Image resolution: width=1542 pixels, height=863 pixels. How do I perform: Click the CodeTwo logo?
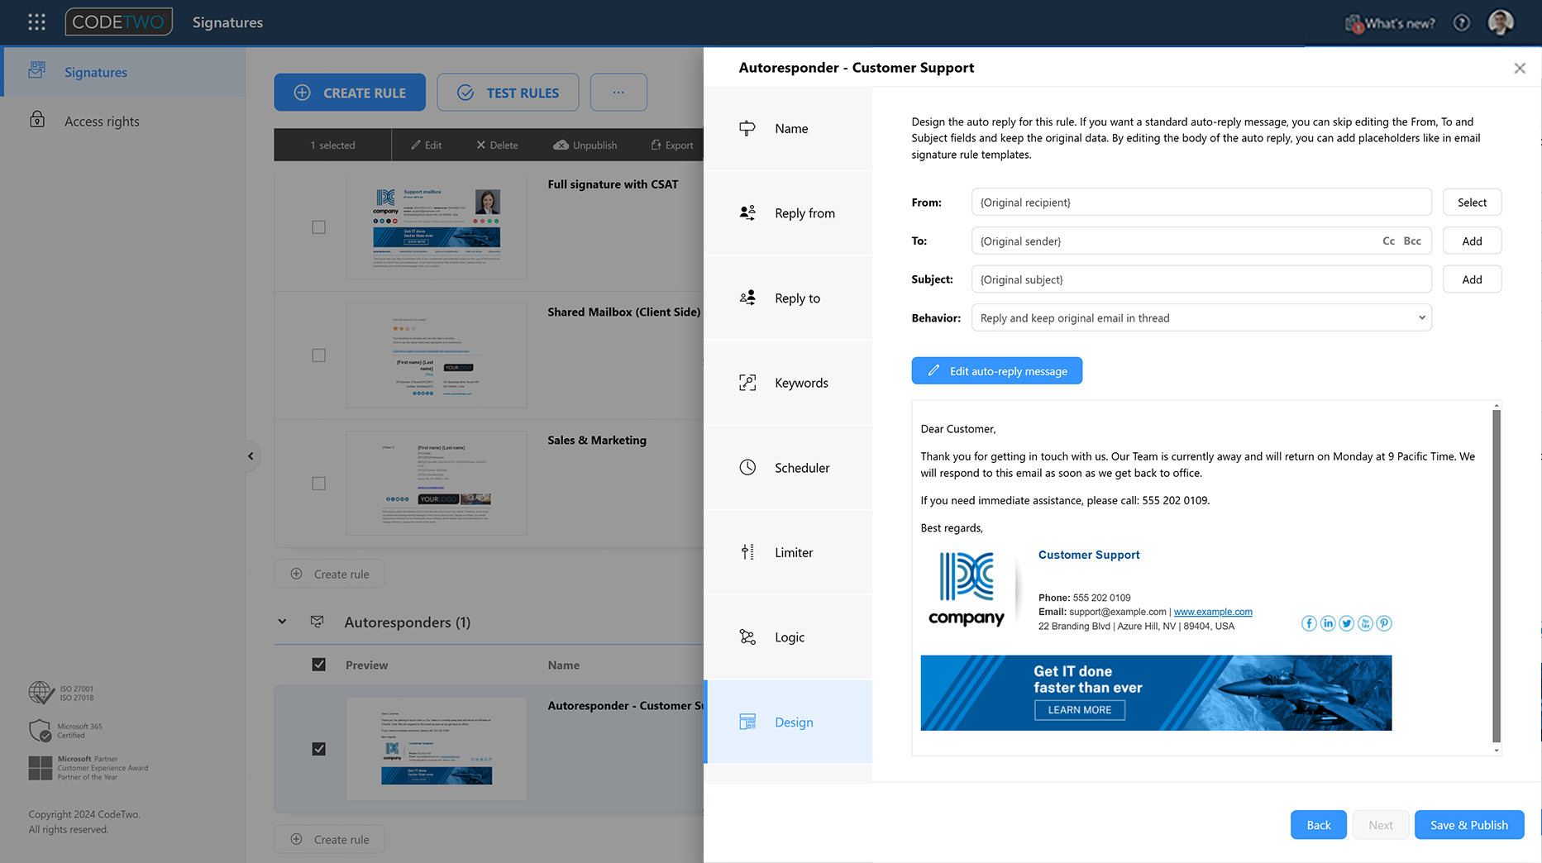click(118, 22)
